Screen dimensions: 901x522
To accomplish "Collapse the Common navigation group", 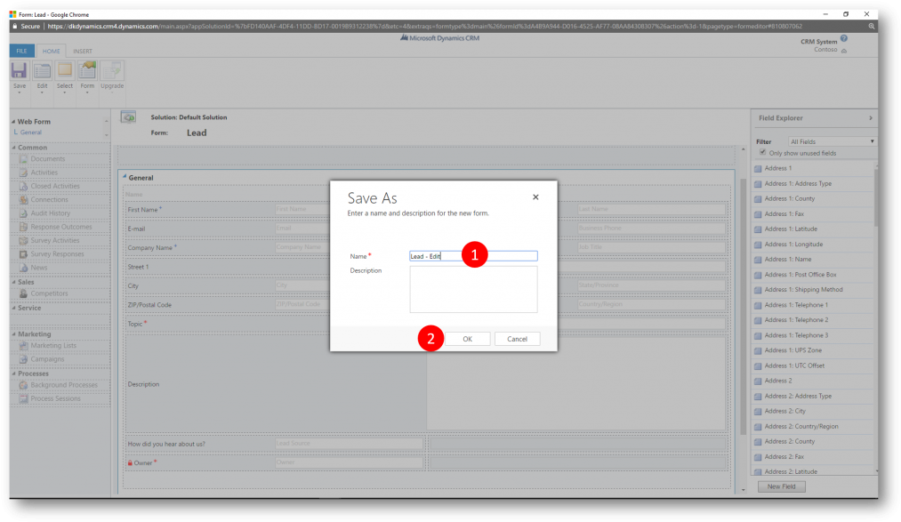I will (x=13, y=148).
